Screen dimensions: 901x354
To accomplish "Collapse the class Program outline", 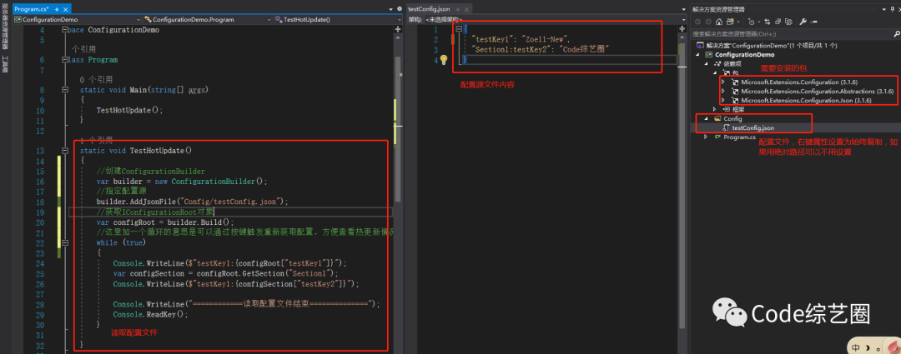I will coord(65,60).
